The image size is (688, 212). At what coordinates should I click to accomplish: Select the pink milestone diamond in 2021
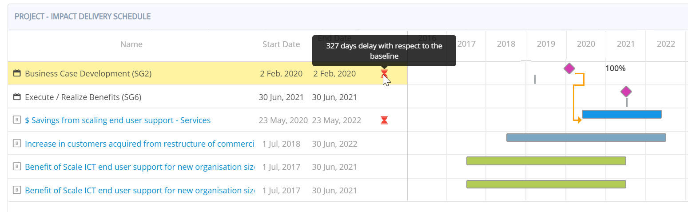(x=626, y=92)
